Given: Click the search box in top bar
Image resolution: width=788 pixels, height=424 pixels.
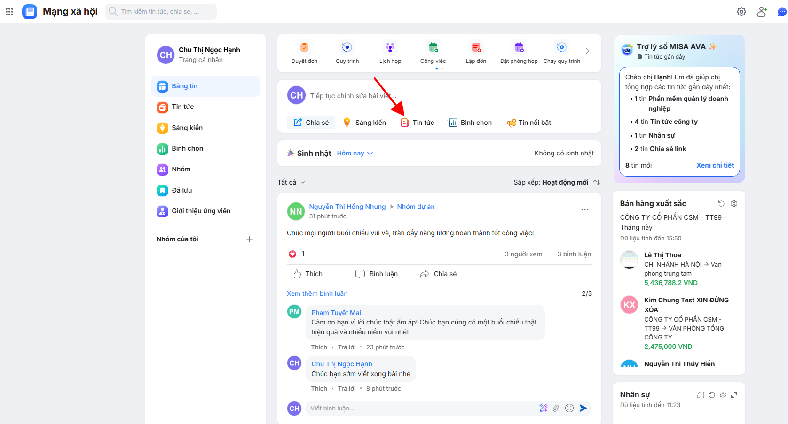Looking at the screenshot, I should pyautogui.click(x=161, y=12).
